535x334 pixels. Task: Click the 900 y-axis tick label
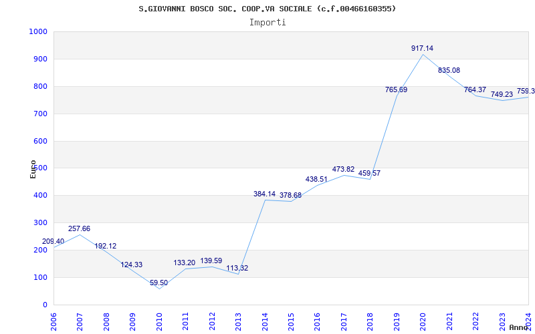(x=40, y=59)
